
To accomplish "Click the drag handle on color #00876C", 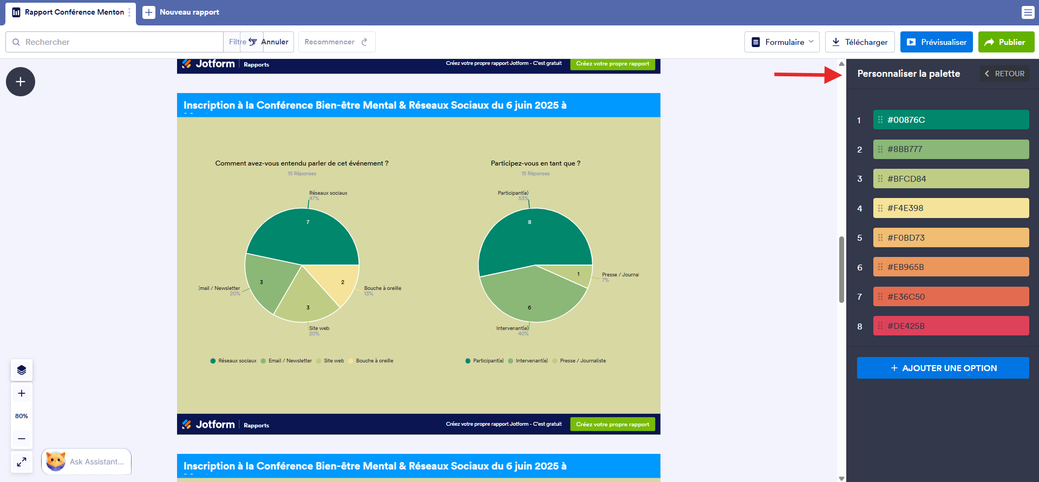I will (880, 120).
